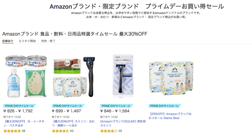Click the ¥ 826 - ¥ 1,792 price
Screen dimensions: 252x134
(18, 111)
